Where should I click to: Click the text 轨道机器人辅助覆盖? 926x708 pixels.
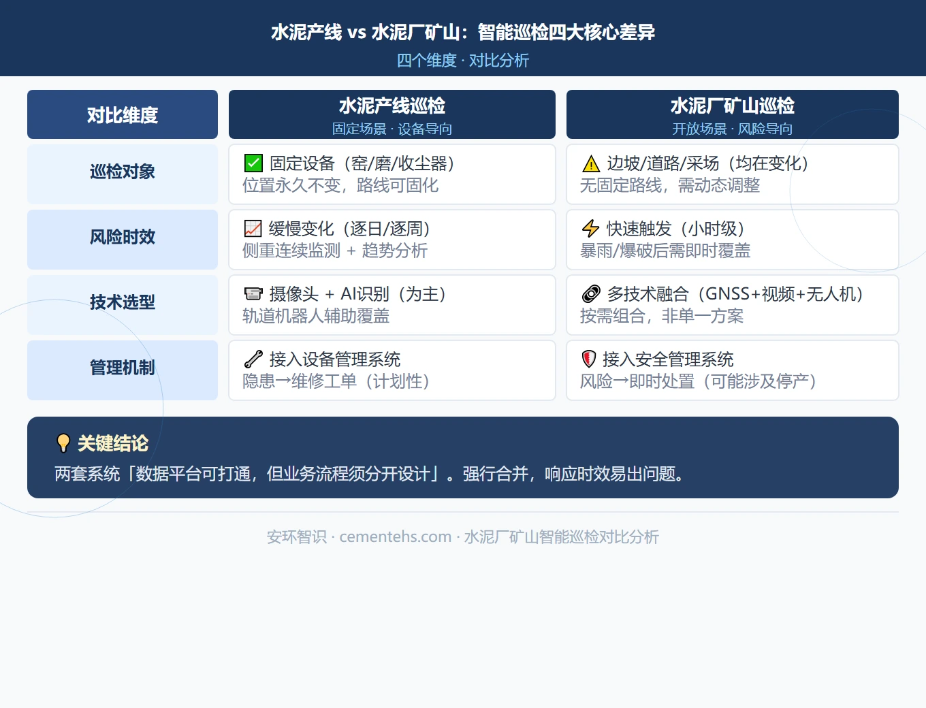click(316, 316)
